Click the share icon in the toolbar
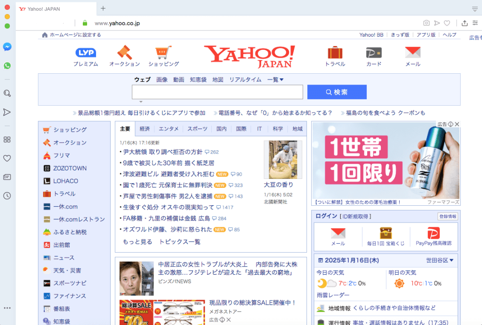Screen dimensions: 482x325 click(x=465, y=23)
